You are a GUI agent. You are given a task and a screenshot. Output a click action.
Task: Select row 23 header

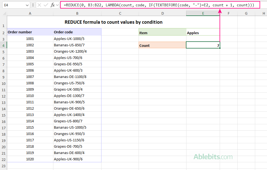click(x=3, y=166)
